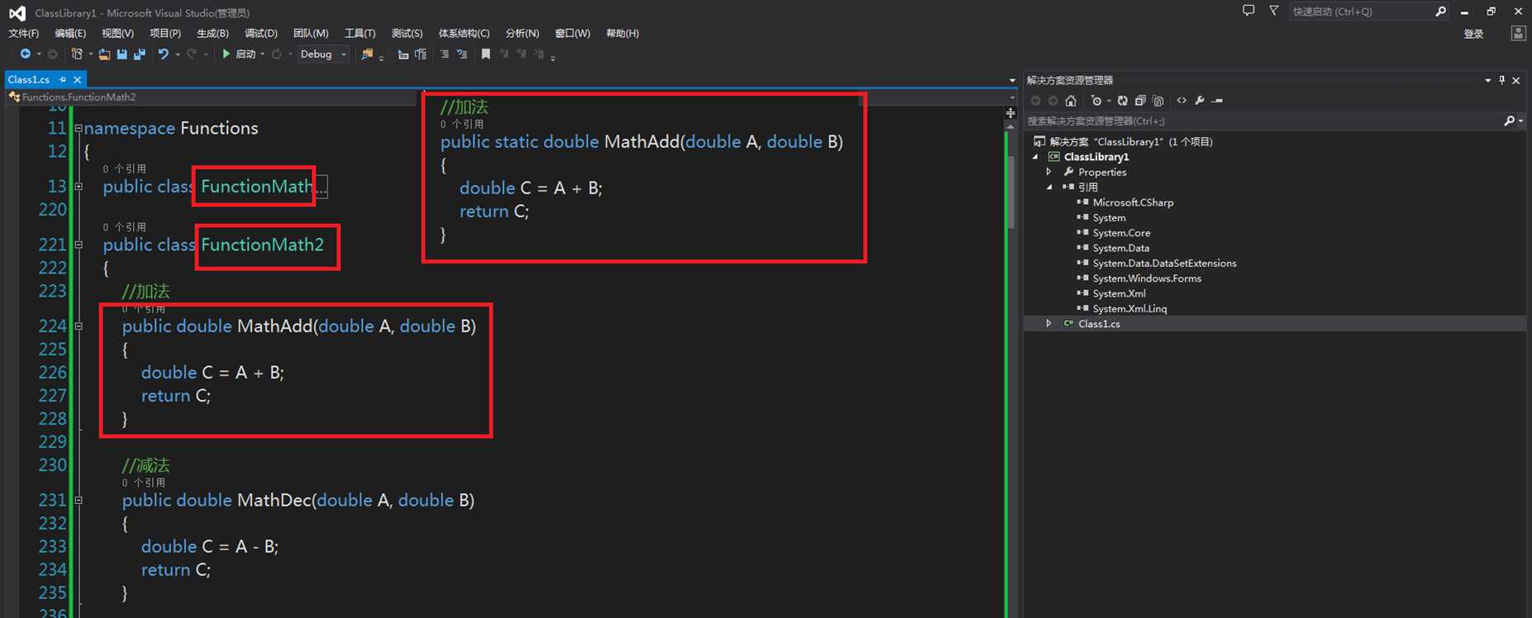1532x618 pixels.
Task: Expand the Class1.cs node arrow
Action: coord(1049,324)
